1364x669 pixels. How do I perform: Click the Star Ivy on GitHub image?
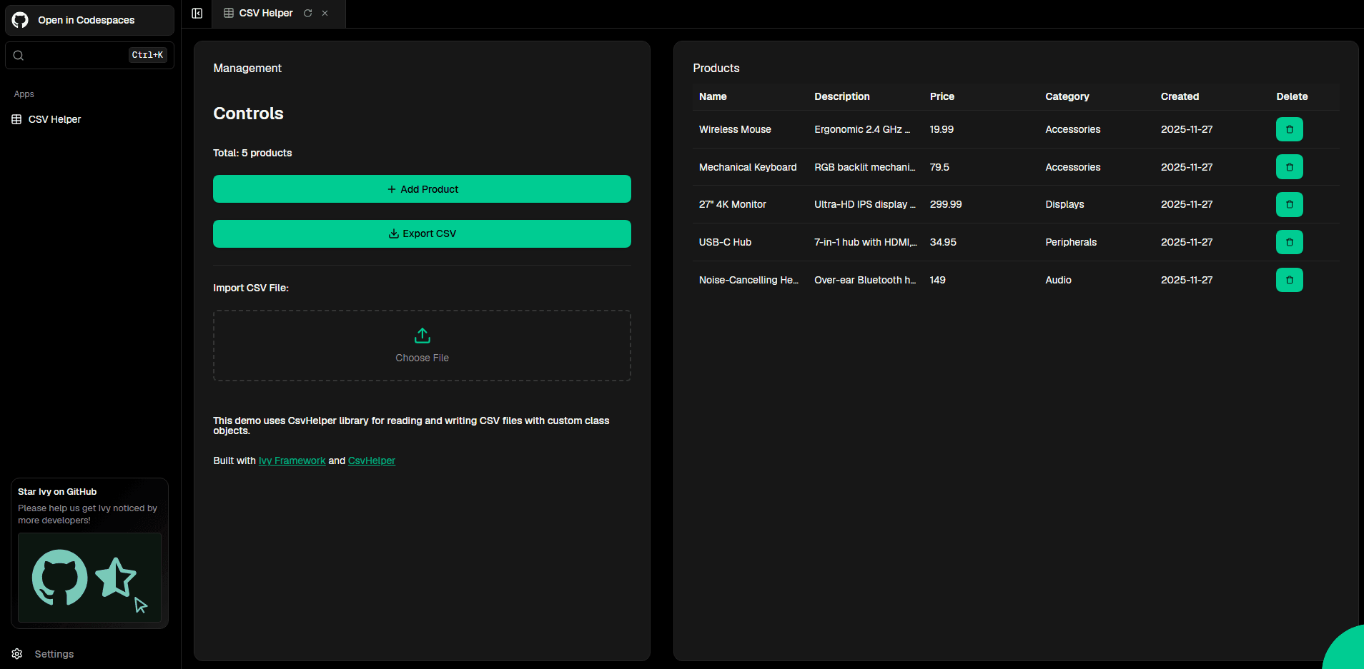tap(89, 578)
